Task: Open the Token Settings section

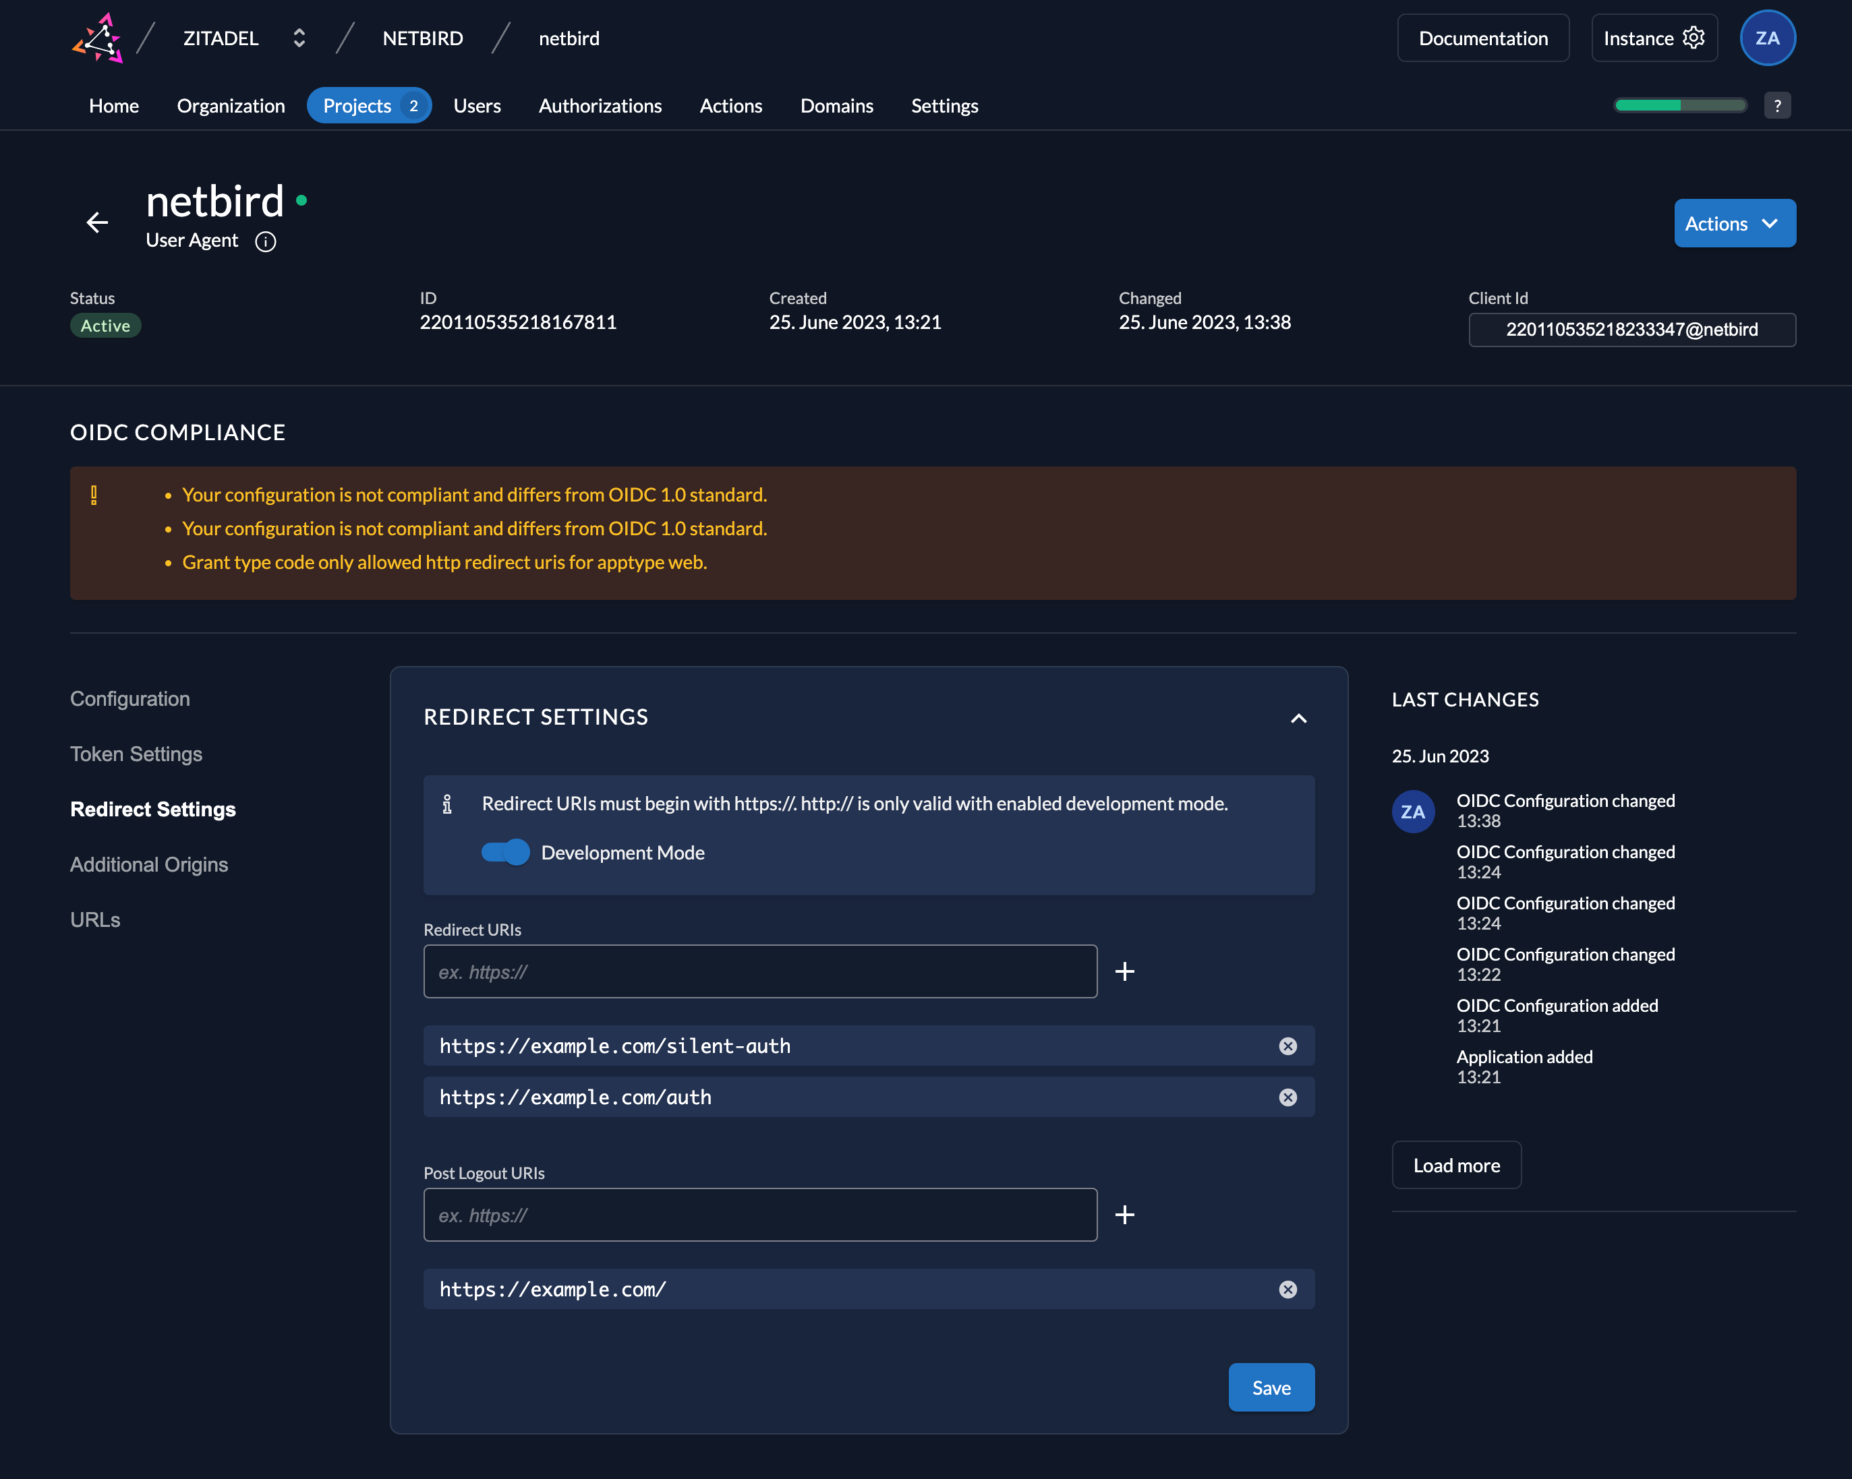Action: (x=136, y=754)
